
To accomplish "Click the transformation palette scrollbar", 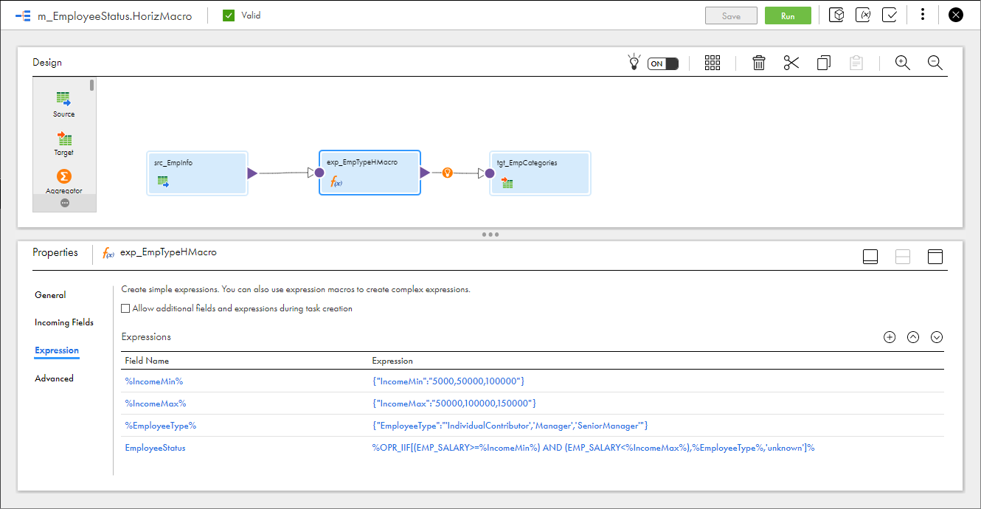I will pyautogui.click(x=92, y=85).
